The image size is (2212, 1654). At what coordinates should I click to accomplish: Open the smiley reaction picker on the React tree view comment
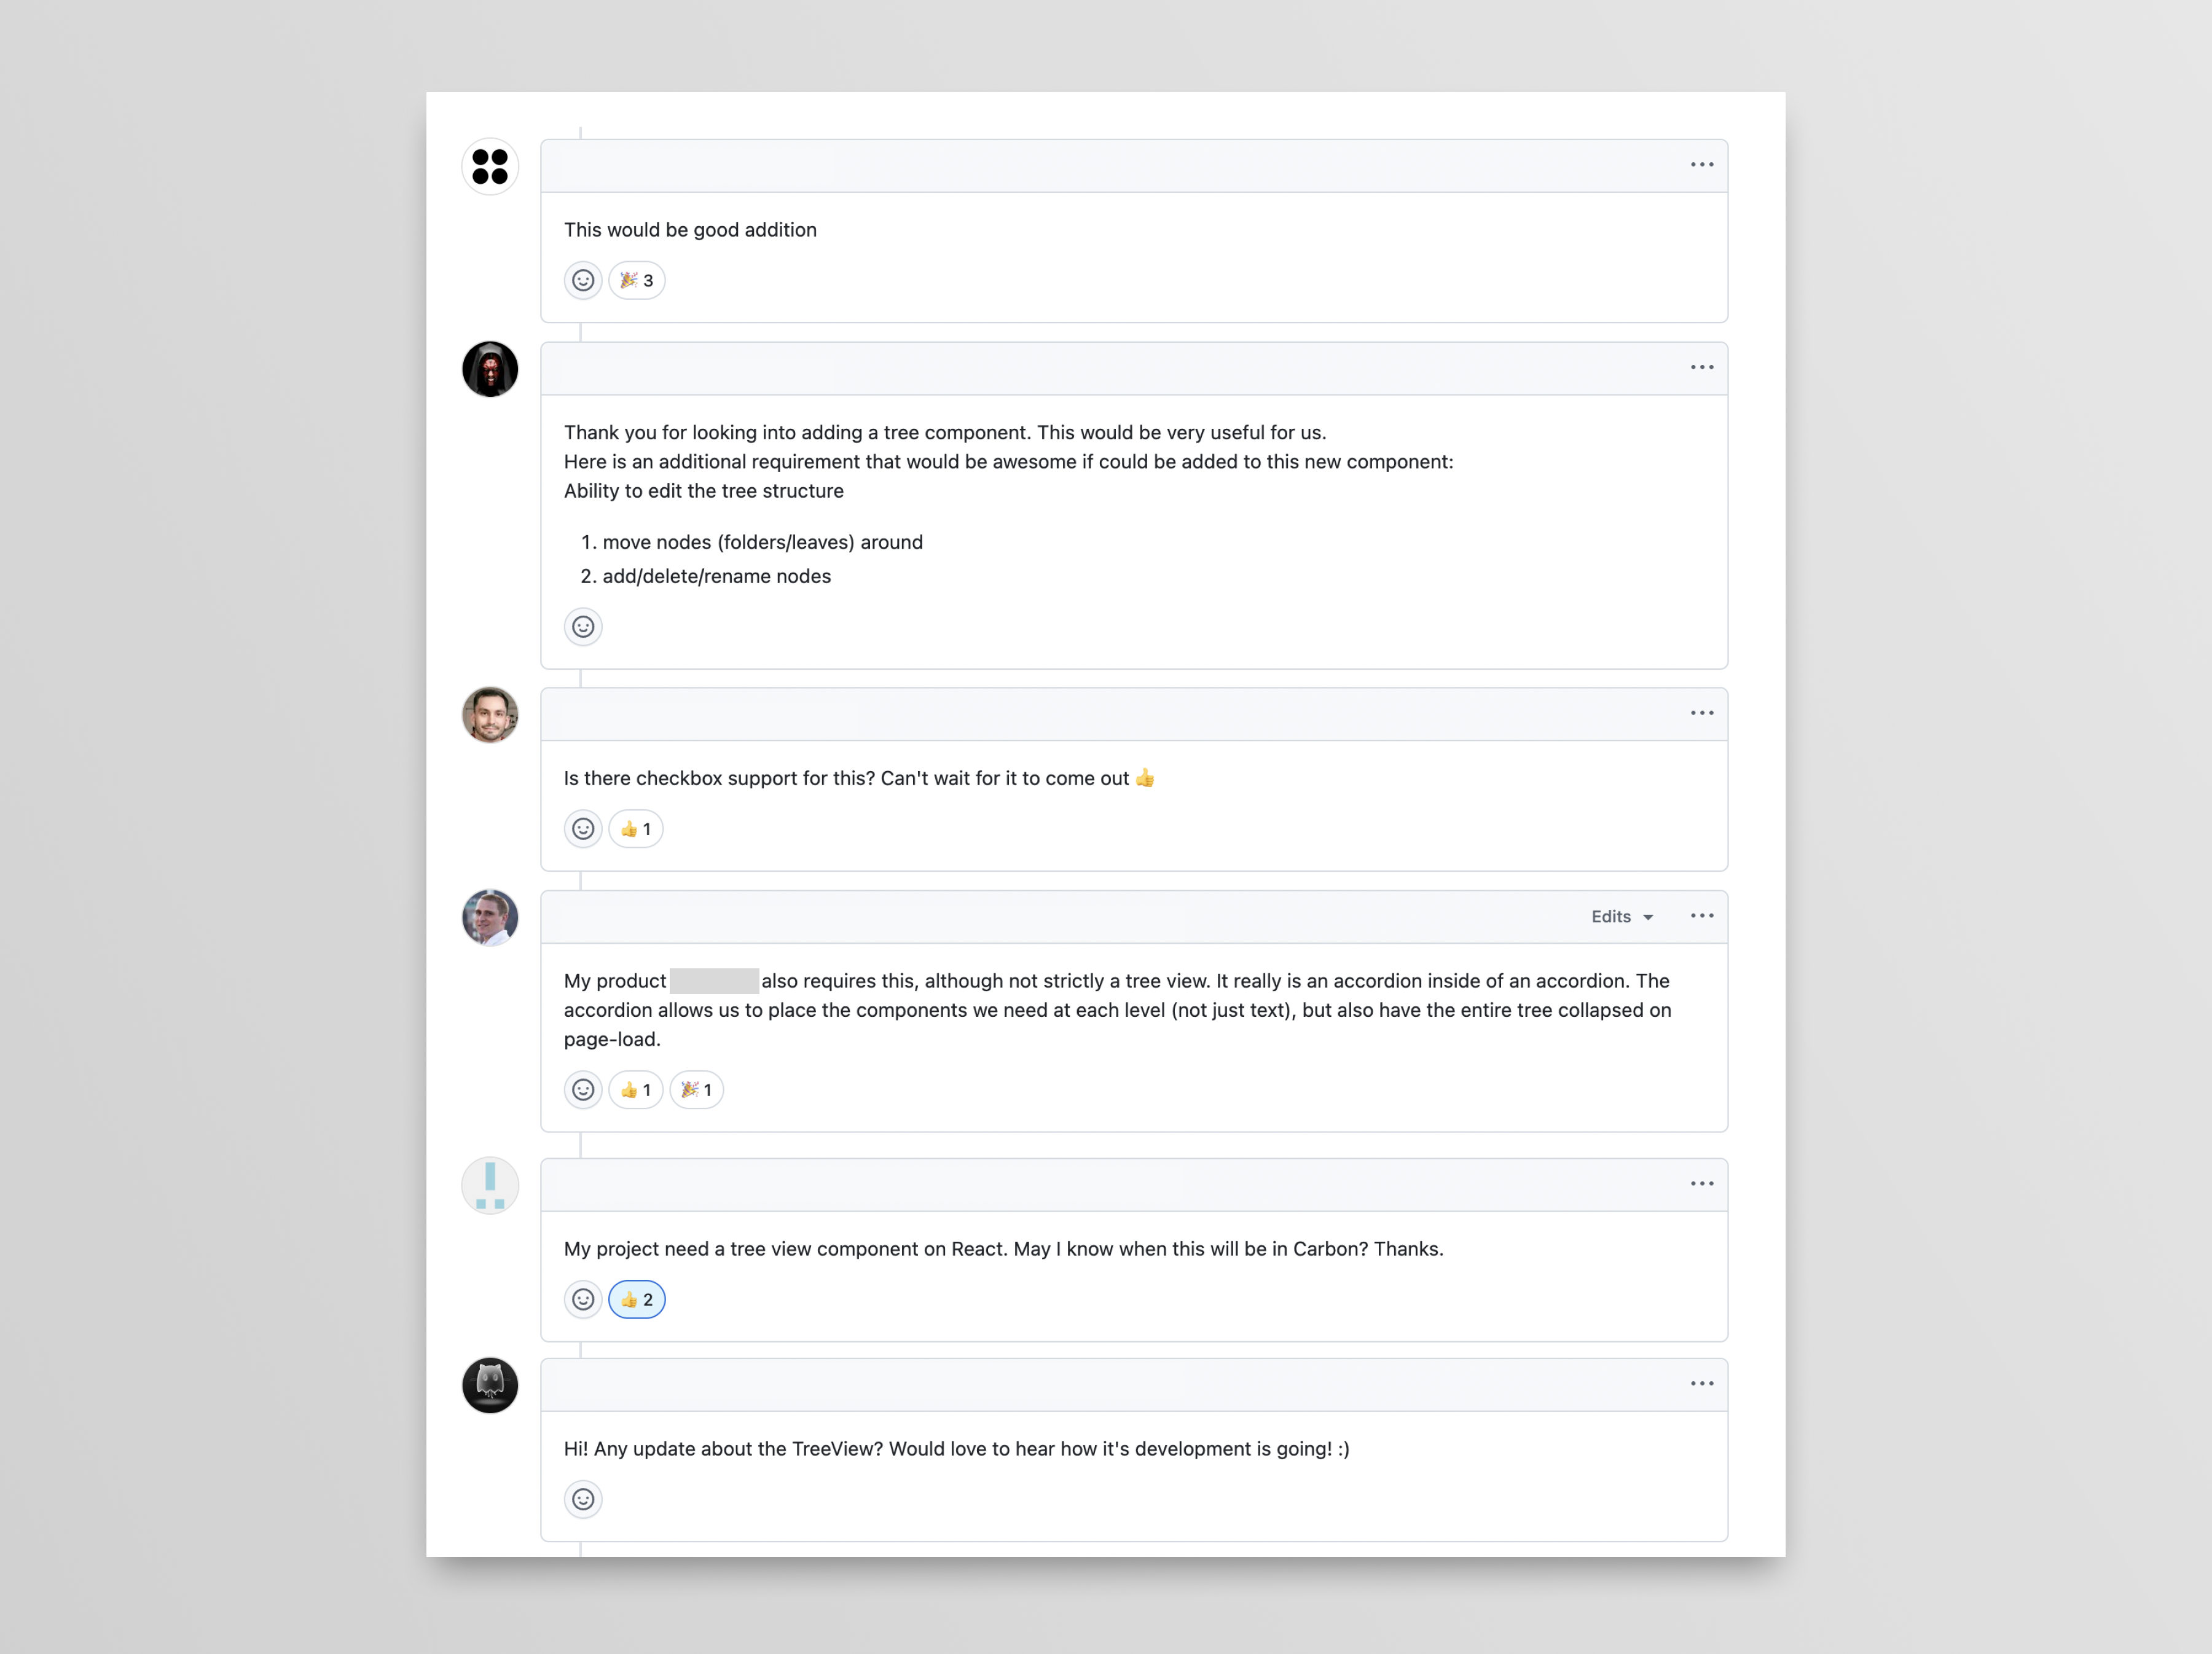pyautogui.click(x=583, y=1299)
